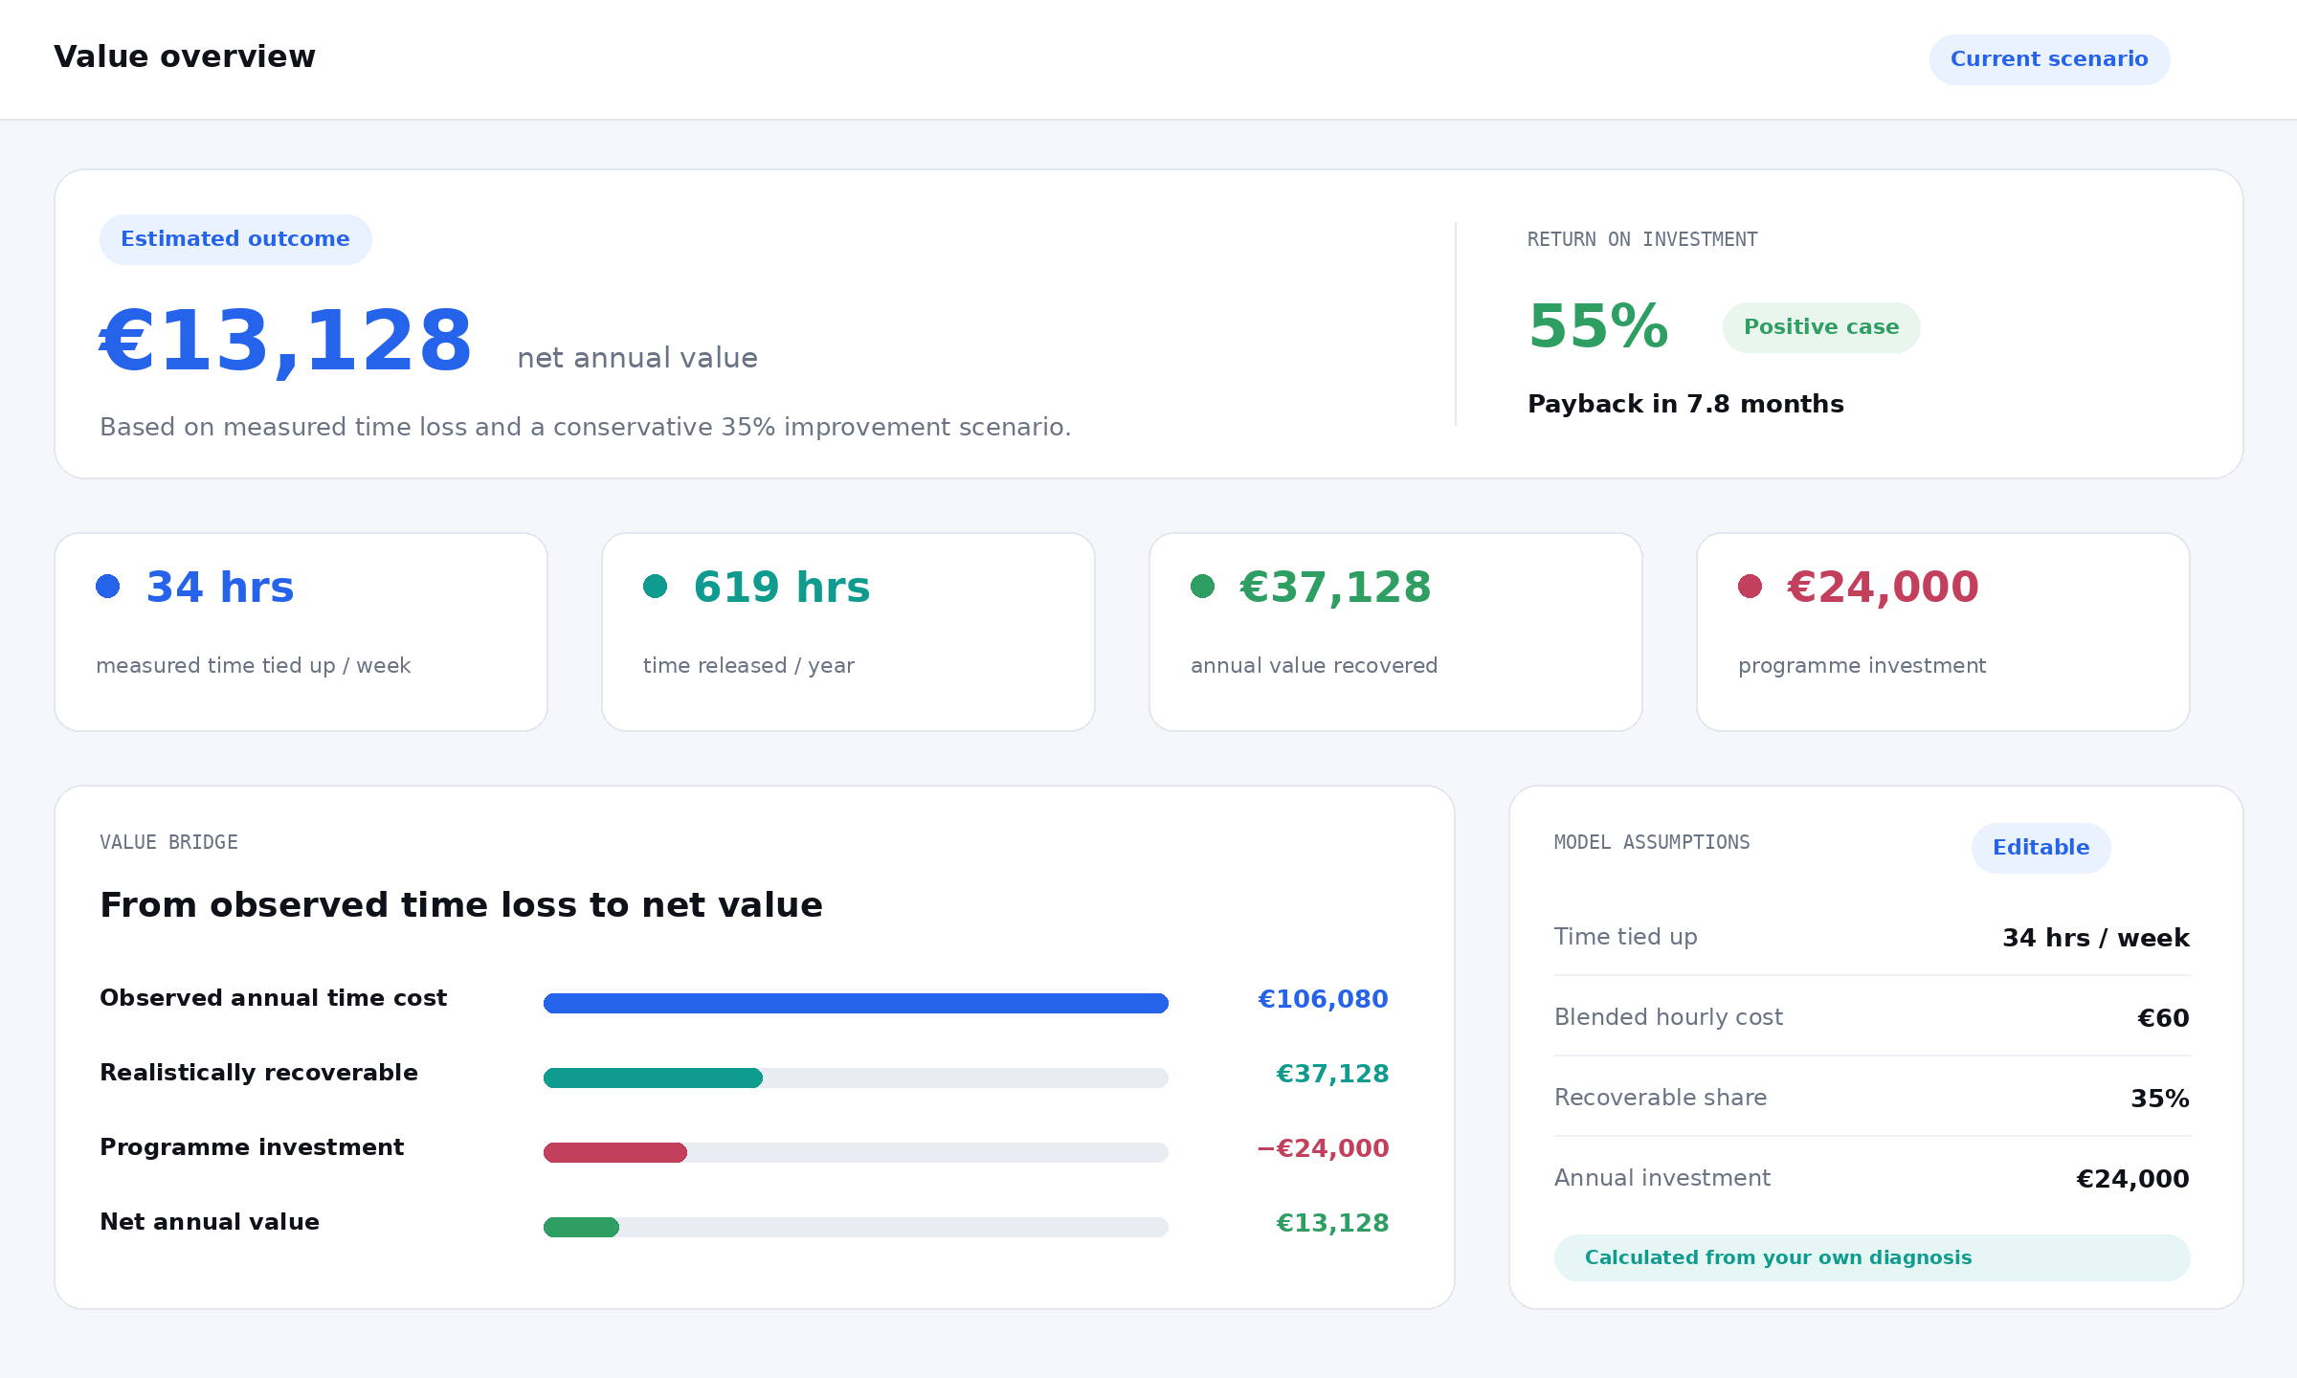
Task: Click the Programme investment red bar
Action: pos(615,1152)
